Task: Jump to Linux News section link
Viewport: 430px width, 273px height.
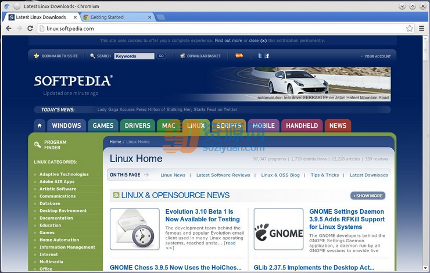Action: [x=173, y=175]
